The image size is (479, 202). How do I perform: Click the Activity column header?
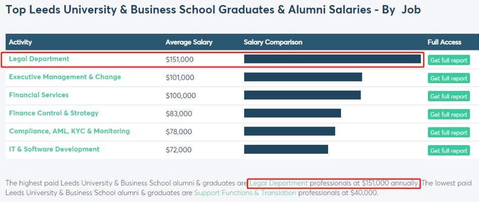tap(21, 43)
